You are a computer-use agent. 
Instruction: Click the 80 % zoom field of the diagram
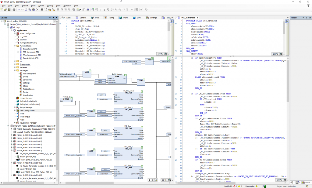(164, 180)
